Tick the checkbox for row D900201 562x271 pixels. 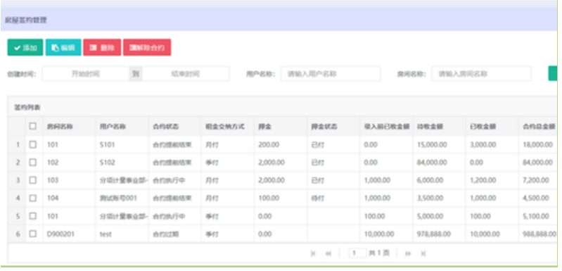(33, 234)
